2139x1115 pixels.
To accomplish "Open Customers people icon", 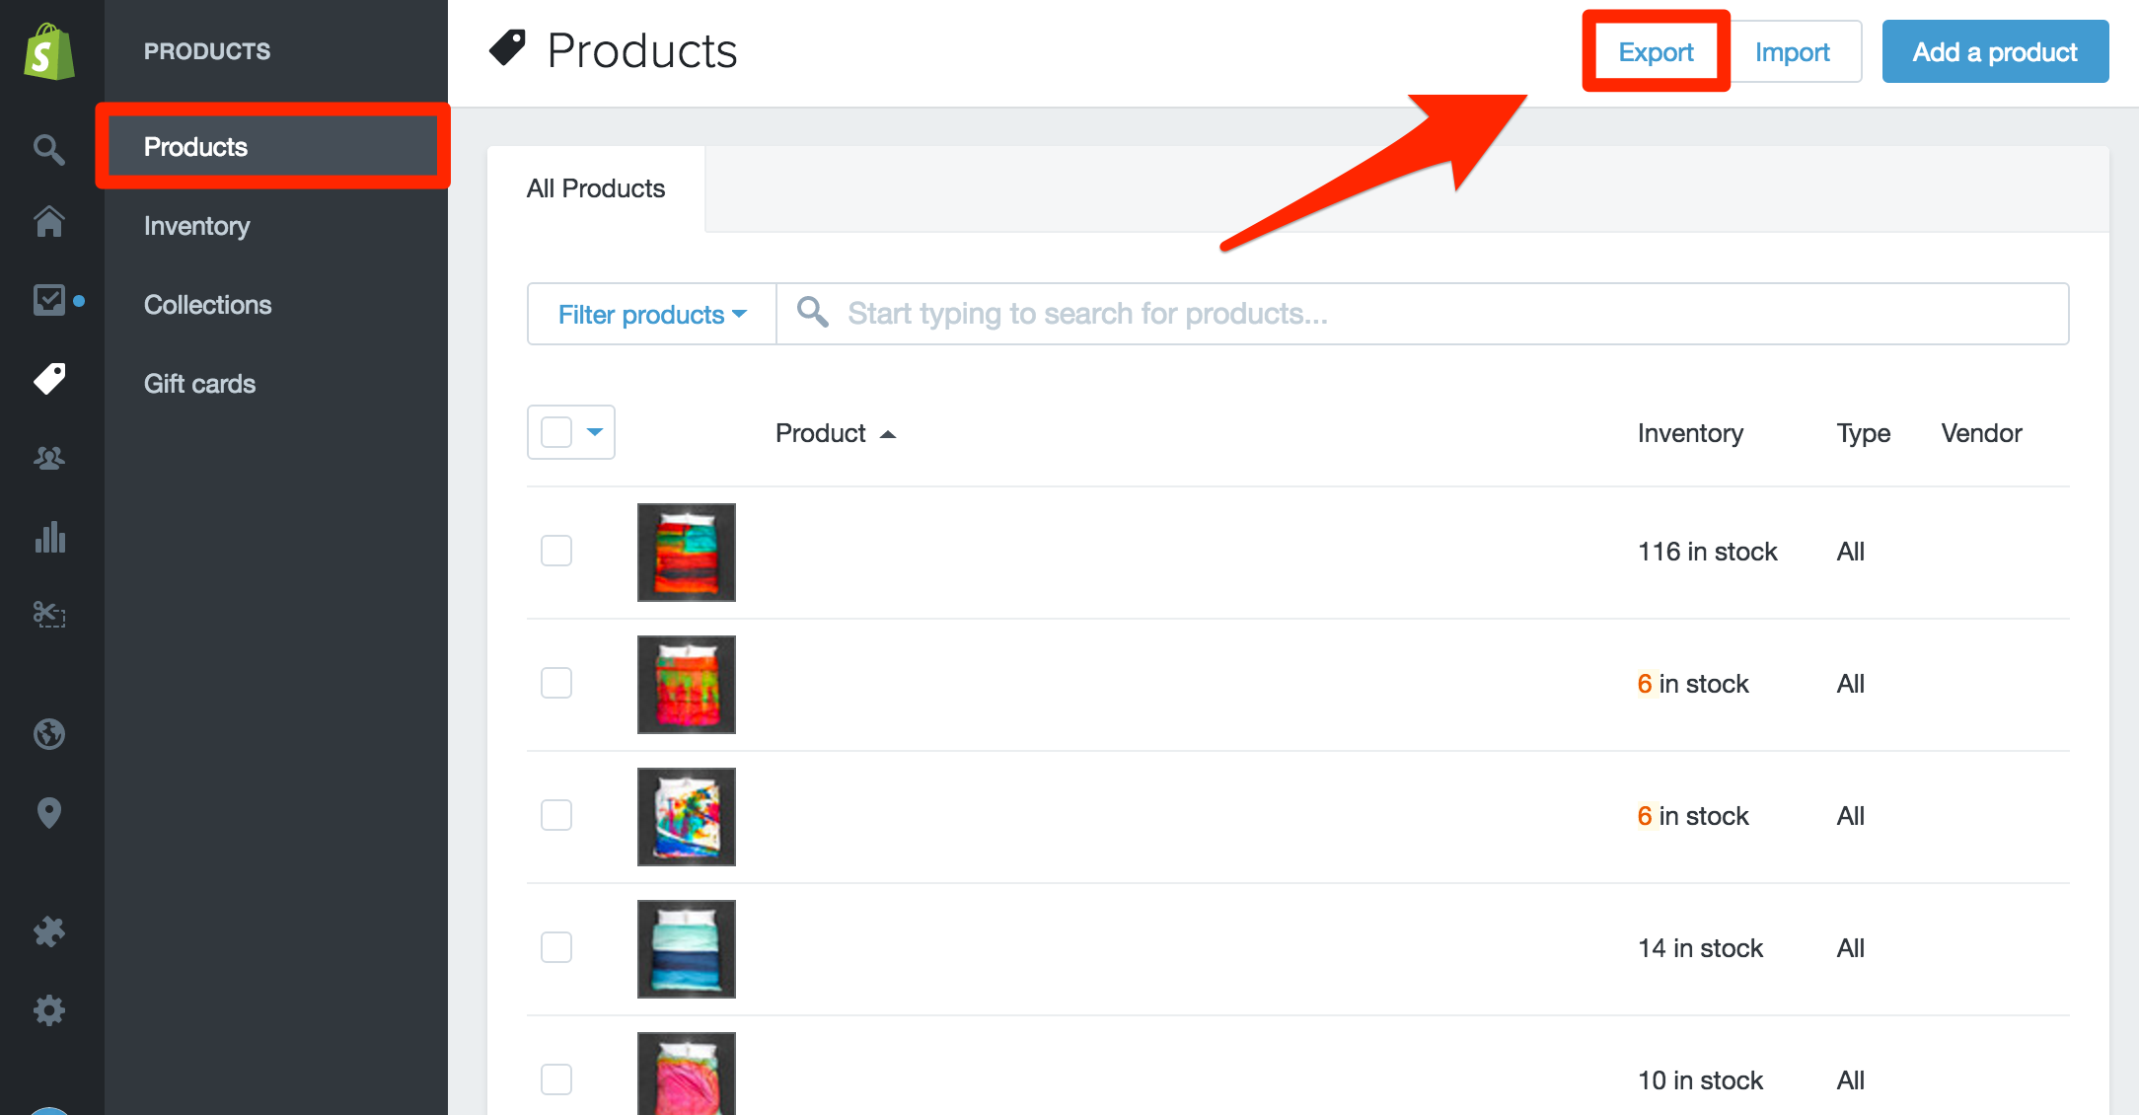I will 48,458.
